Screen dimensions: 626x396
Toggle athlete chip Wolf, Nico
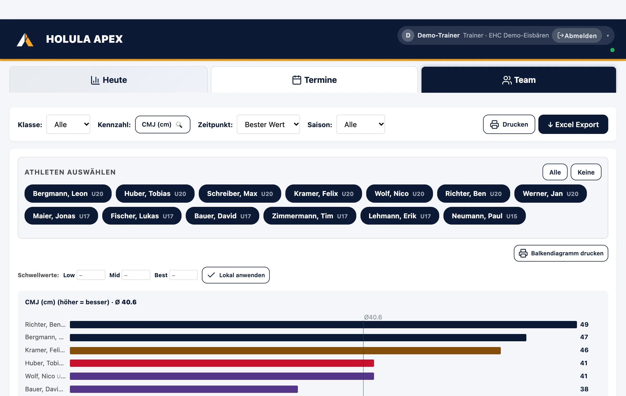(x=400, y=194)
